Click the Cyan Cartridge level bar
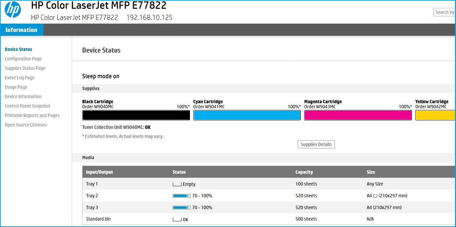The width and height of the screenshot is (456, 227). 247,115
